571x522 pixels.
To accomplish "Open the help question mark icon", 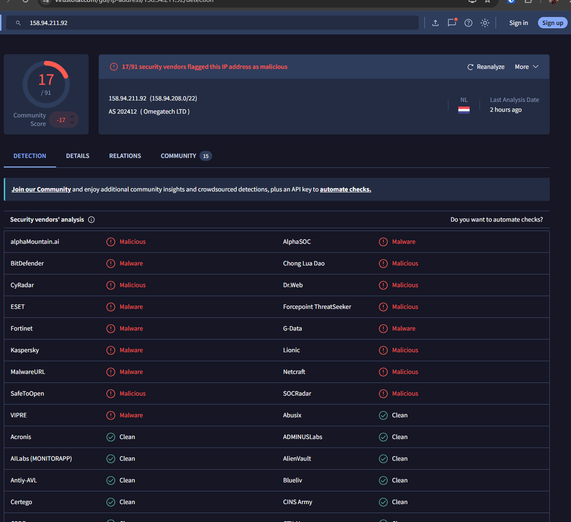I will pyautogui.click(x=468, y=23).
